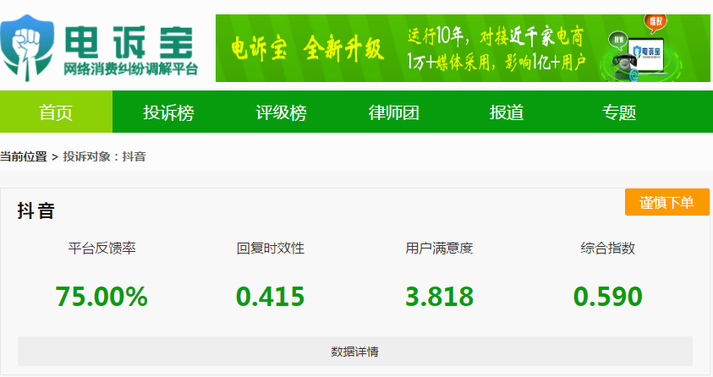Expand the 数据详情 bar

[x=354, y=351]
